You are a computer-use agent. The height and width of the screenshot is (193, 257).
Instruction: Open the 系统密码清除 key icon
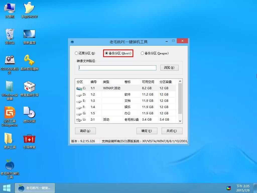[x=29, y=61]
